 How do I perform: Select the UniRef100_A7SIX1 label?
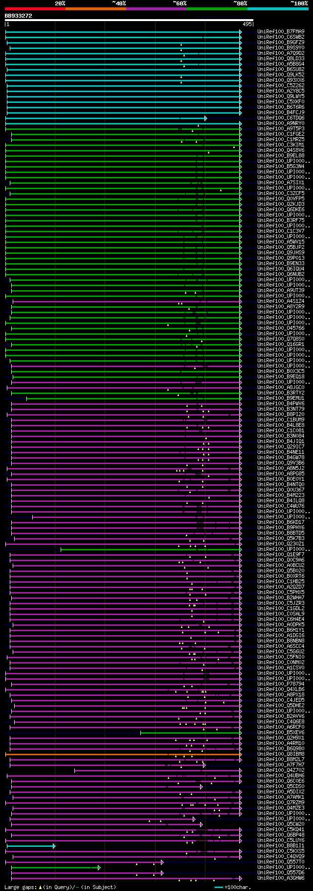click(x=281, y=182)
